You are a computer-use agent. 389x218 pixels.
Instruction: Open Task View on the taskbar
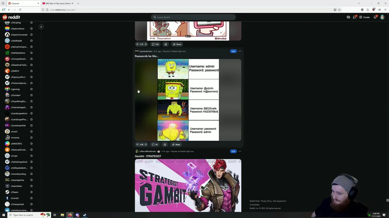pos(55,215)
